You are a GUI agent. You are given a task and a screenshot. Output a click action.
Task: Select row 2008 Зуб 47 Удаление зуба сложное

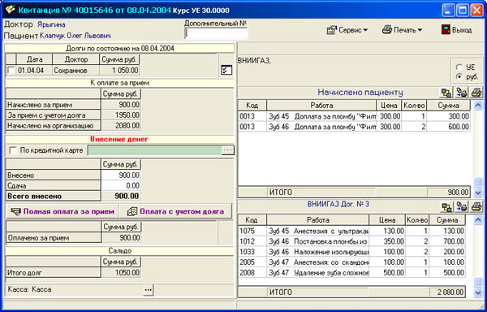(x=351, y=273)
